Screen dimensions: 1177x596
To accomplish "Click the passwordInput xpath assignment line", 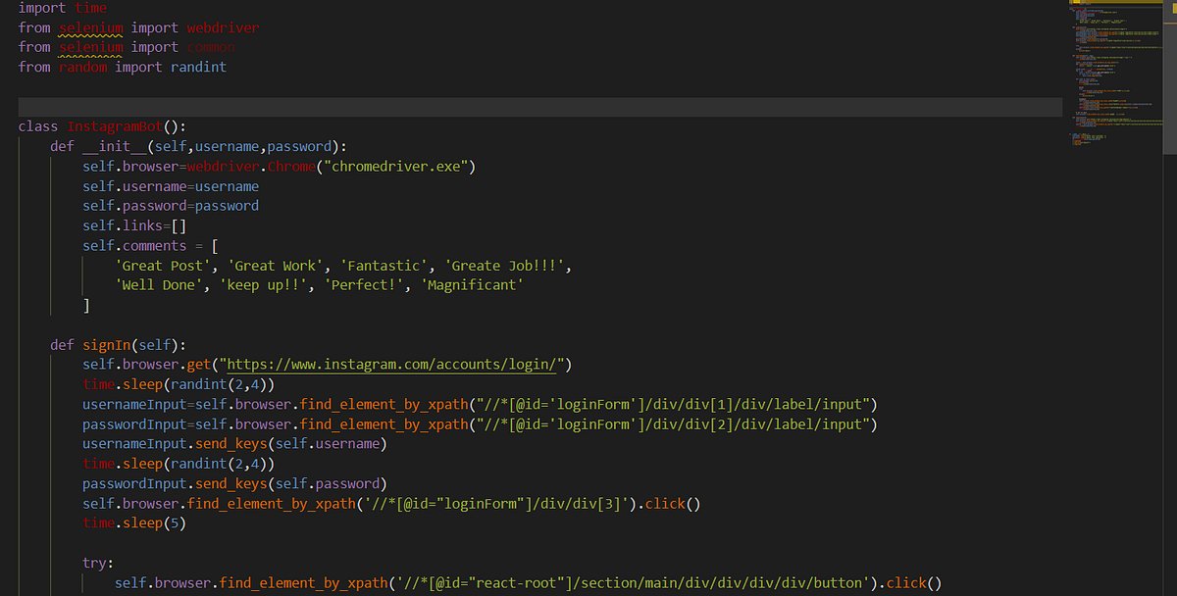I will click(480, 424).
